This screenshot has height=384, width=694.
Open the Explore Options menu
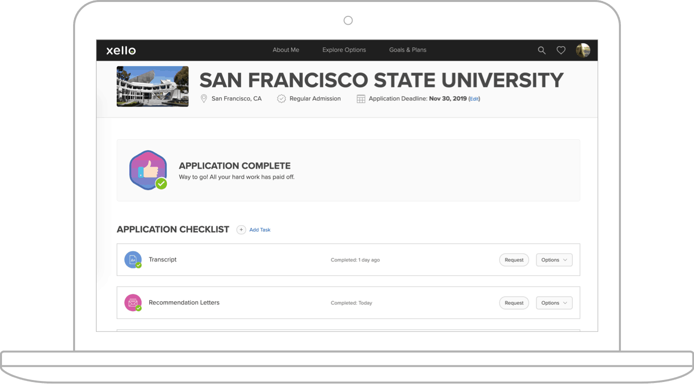(344, 50)
